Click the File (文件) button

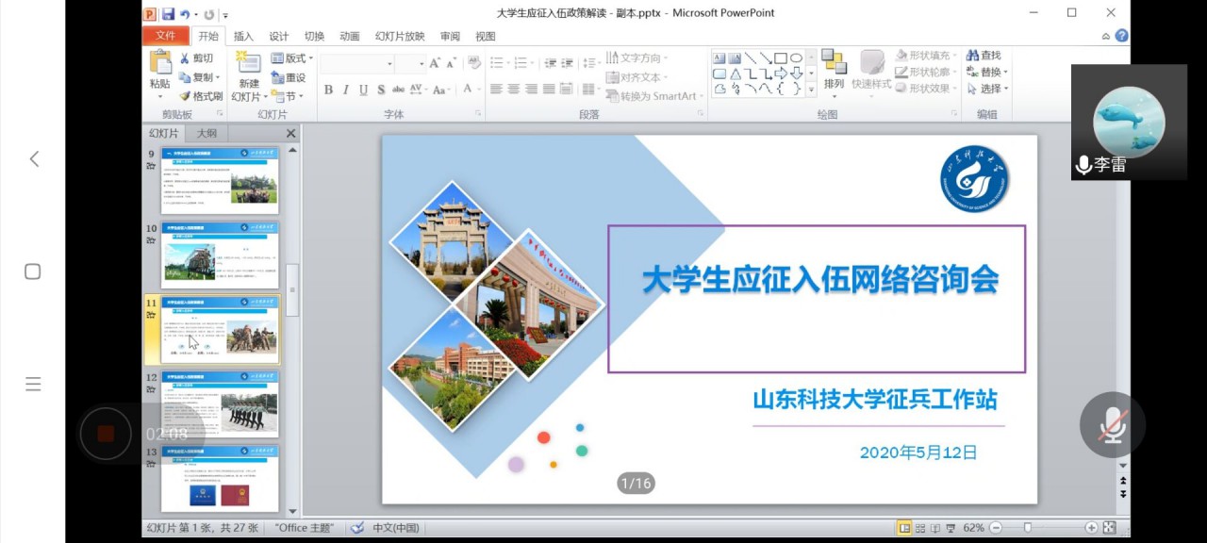pyautogui.click(x=166, y=36)
